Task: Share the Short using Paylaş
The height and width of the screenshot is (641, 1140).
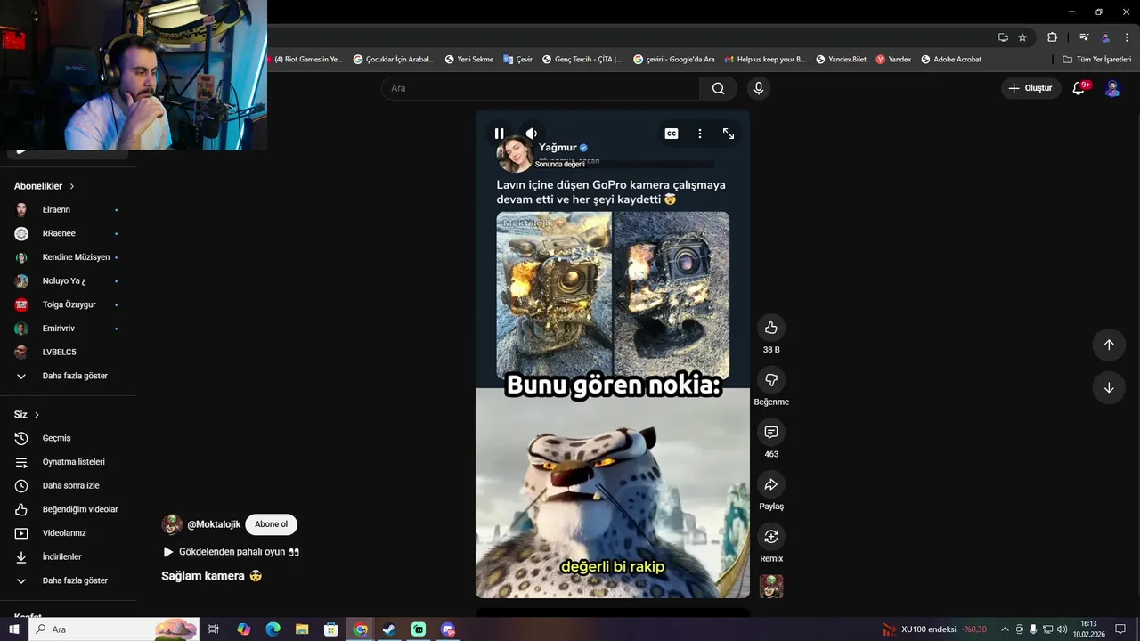Action: click(771, 484)
